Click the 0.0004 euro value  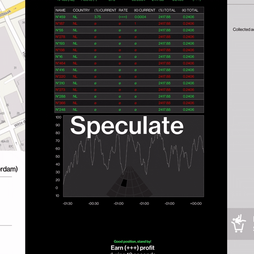pyautogui.click(x=140, y=17)
